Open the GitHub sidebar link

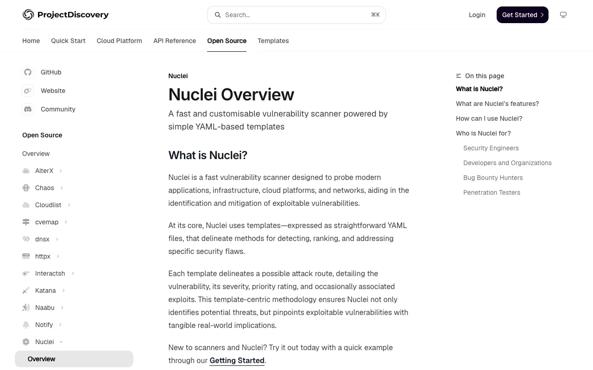(51, 72)
